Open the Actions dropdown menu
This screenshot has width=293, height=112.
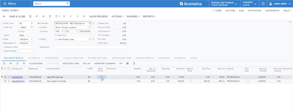click(118, 16)
